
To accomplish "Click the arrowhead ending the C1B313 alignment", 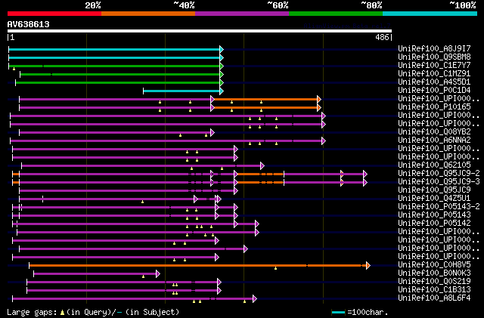I will (x=219, y=291).
